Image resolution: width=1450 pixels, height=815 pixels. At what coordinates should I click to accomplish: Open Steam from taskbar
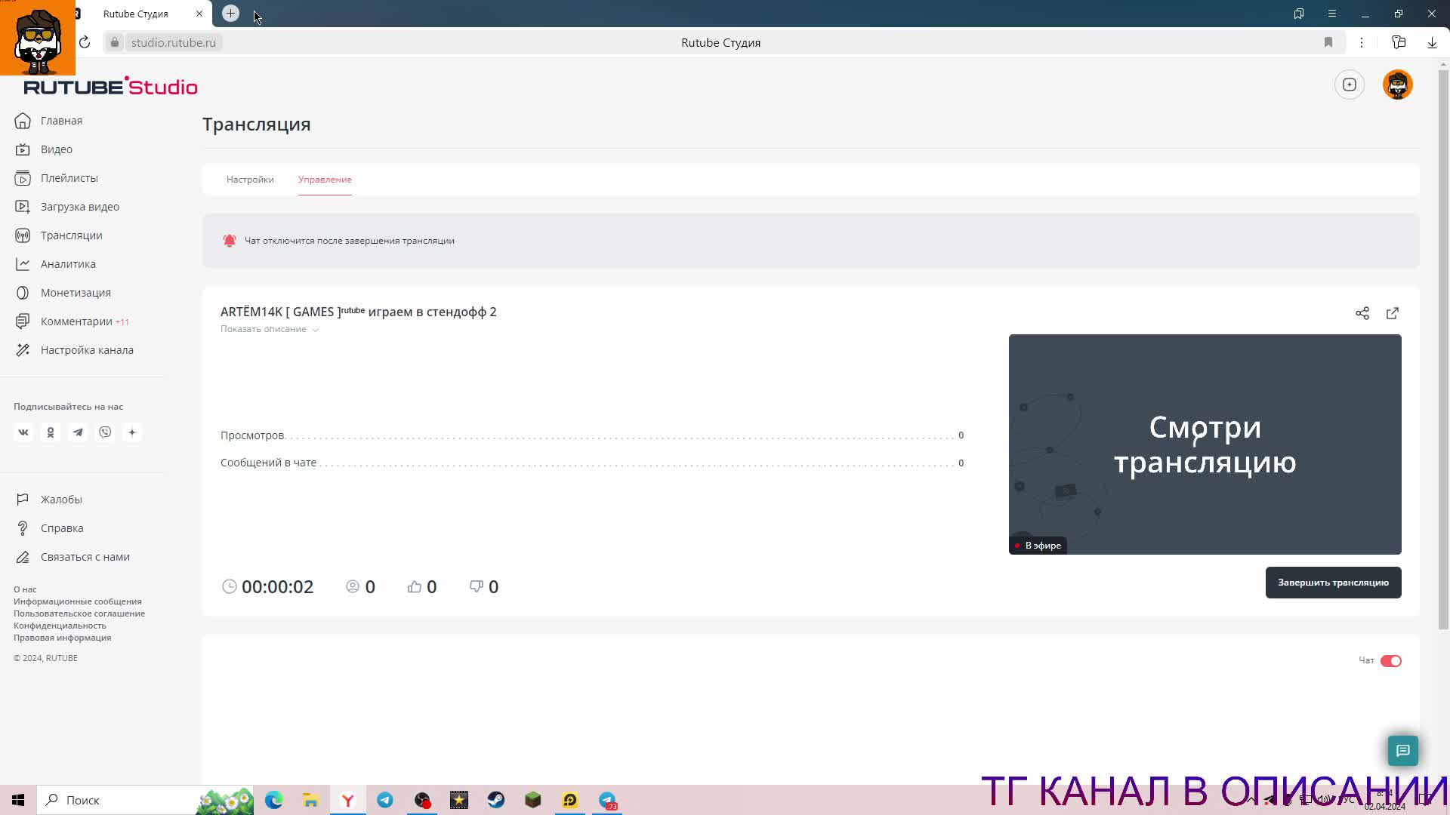(x=496, y=800)
